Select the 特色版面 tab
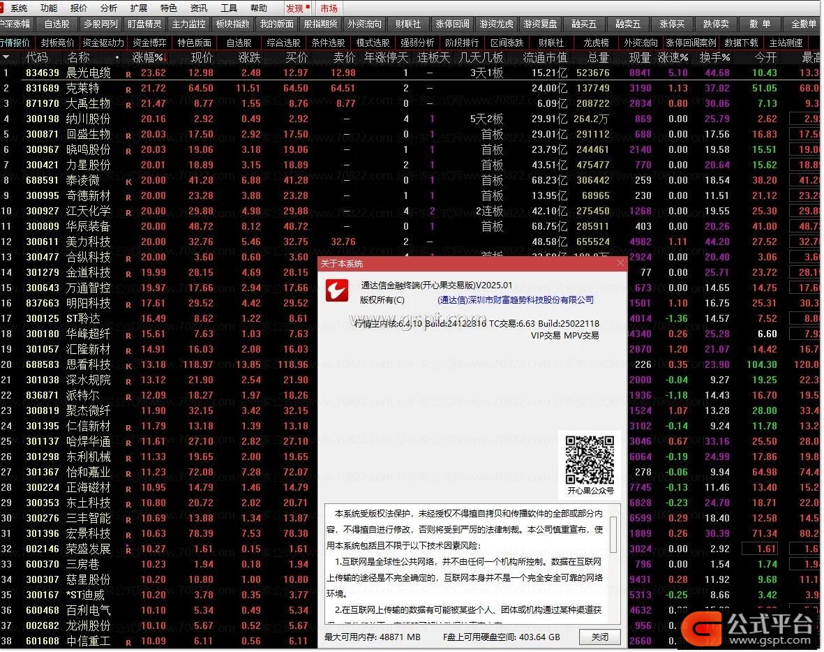824x652 pixels. (194, 43)
